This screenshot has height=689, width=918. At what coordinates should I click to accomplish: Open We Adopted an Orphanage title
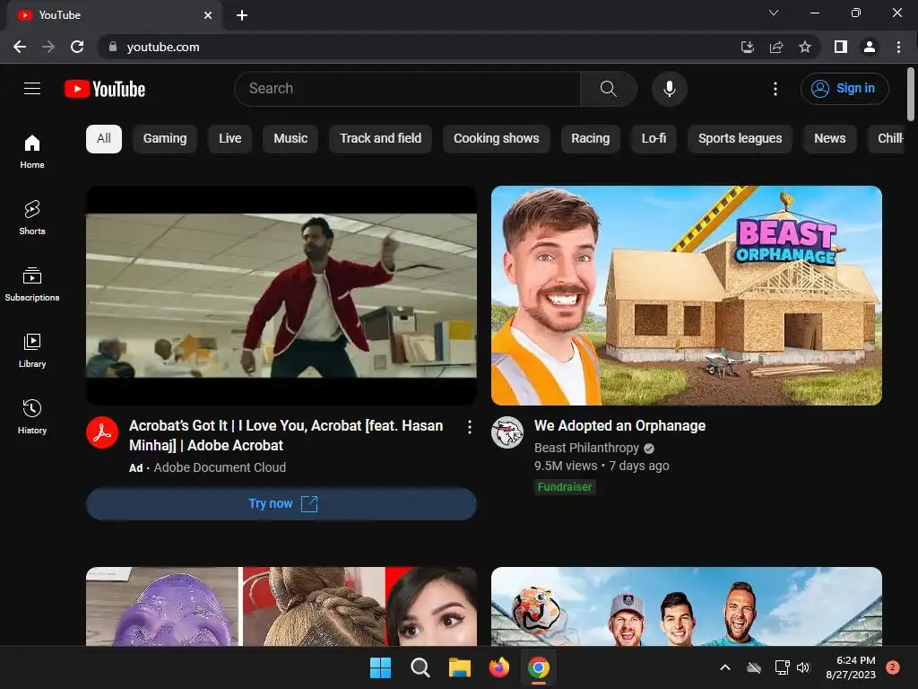point(619,426)
